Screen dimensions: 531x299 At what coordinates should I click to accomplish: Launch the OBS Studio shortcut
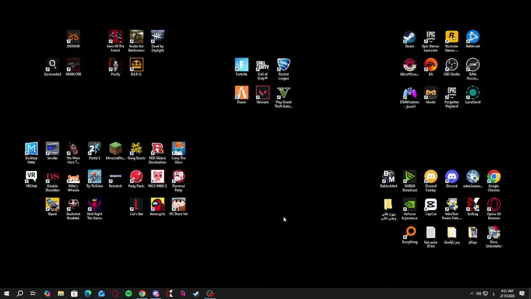452,67
